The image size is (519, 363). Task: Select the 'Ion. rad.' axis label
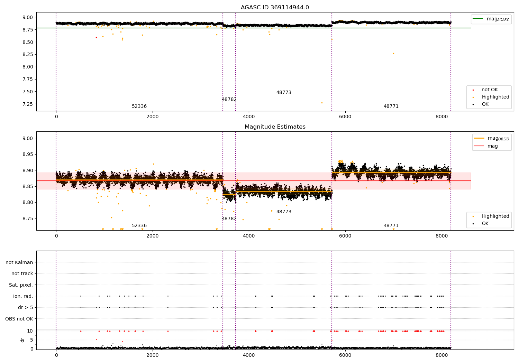(23, 296)
